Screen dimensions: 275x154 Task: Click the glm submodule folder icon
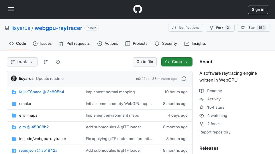click(x=14, y=127)
